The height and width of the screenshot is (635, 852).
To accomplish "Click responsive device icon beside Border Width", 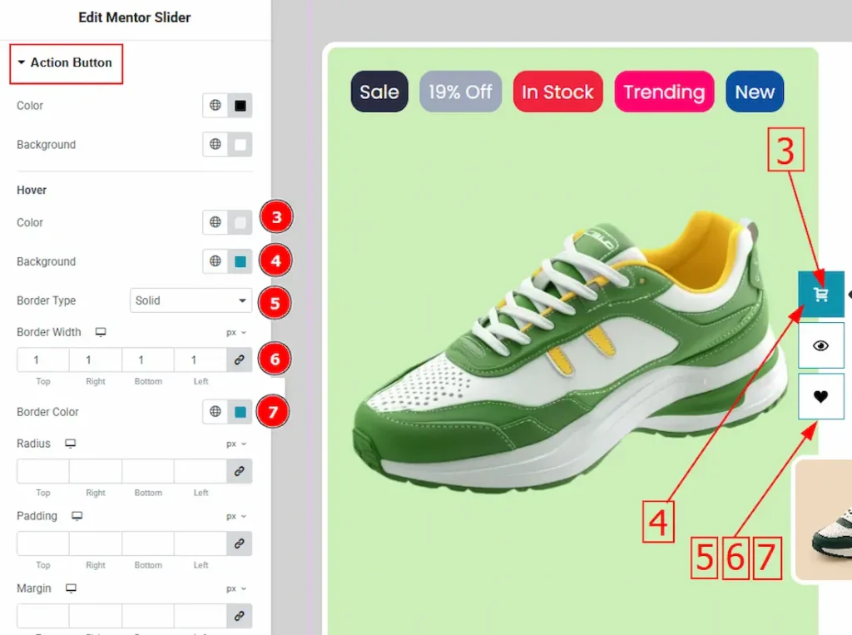I will (101, 332).
